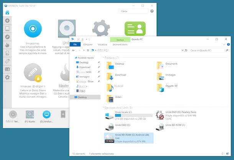Open the Video folder in Folders
234x160 pixels.
[x=114, y=99]
